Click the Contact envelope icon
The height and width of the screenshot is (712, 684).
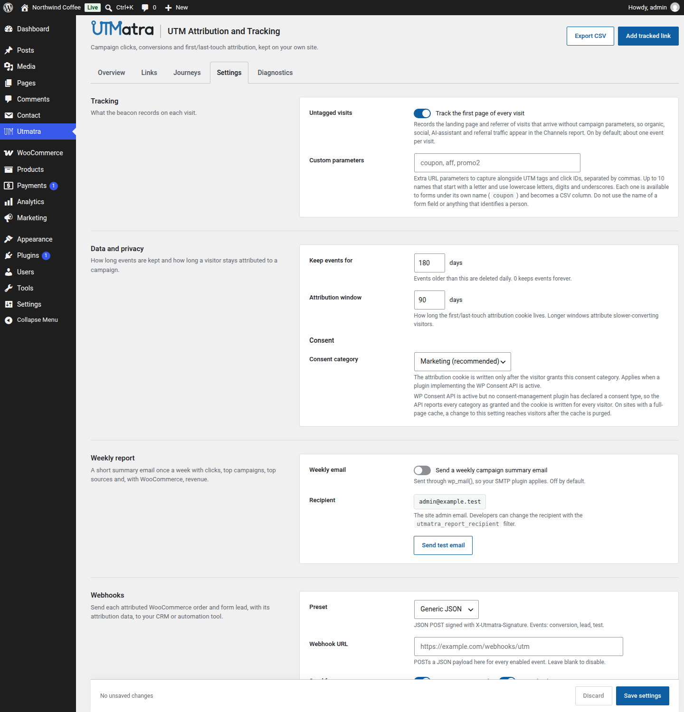(9, 115)
